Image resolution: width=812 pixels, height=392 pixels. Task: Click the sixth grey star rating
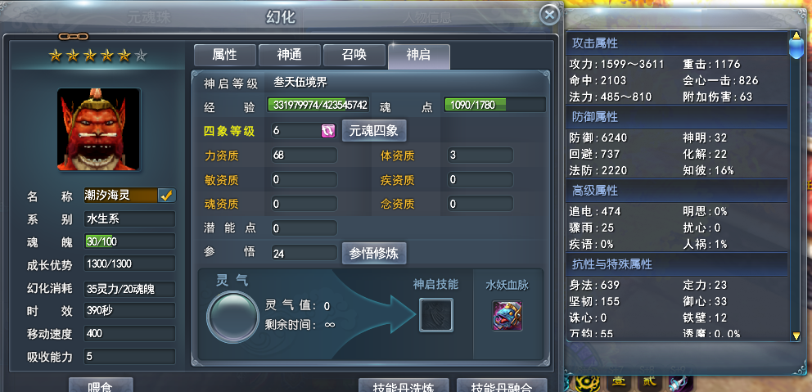click(140, 56)
